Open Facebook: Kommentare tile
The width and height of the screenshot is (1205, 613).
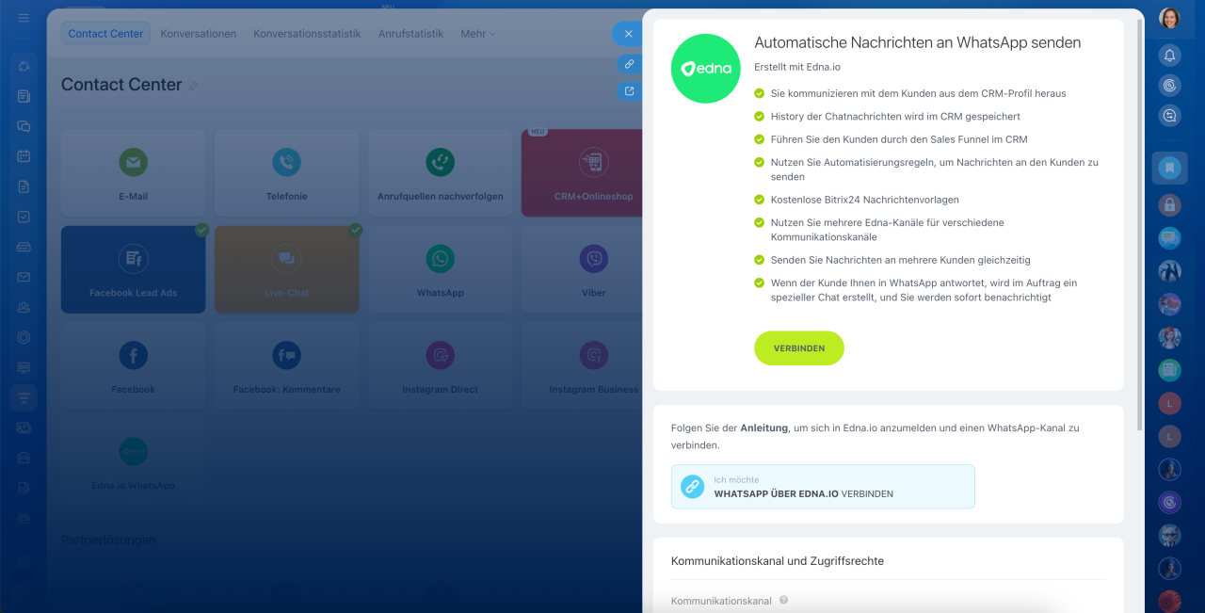click(x=286, y=365)
